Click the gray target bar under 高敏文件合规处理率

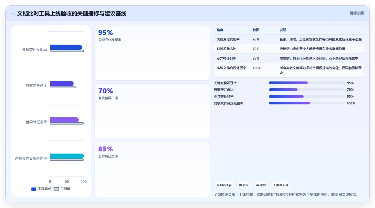(67, 160)
